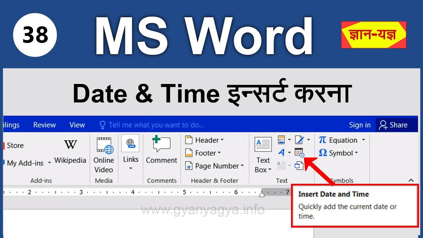The height and width of the screenshot is (238, 423).
Task: Click the Quick Parts icon
Action: click(x=281, y=140)
